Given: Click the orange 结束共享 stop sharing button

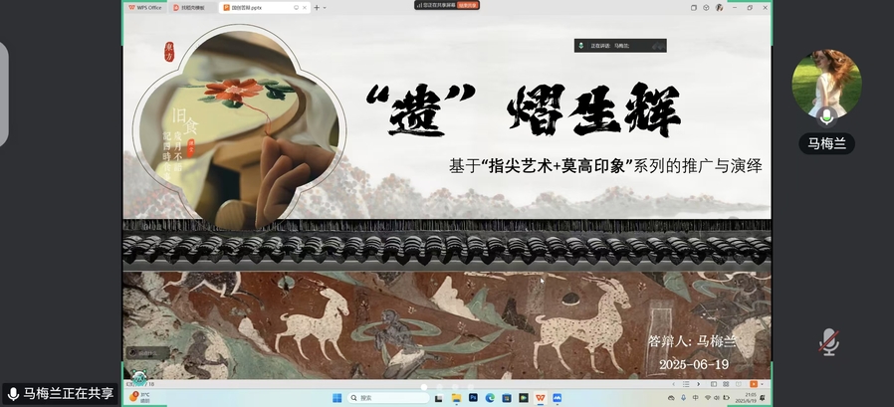Looking at the screenshot, I should (x=468, y=5).
